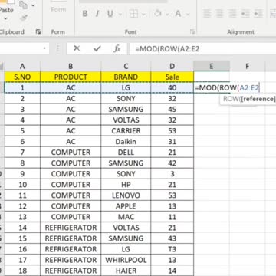Image resolution: width=276 pixels, height=276 pixels.
Task: Open the Paste options dropdown arrow
Action: click(5, 18)
